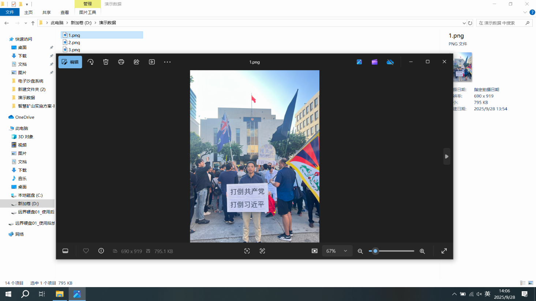The width and height of the screenshot is (536, 301).
Task: Click the zoom slider handle
Action: point(375,251)
